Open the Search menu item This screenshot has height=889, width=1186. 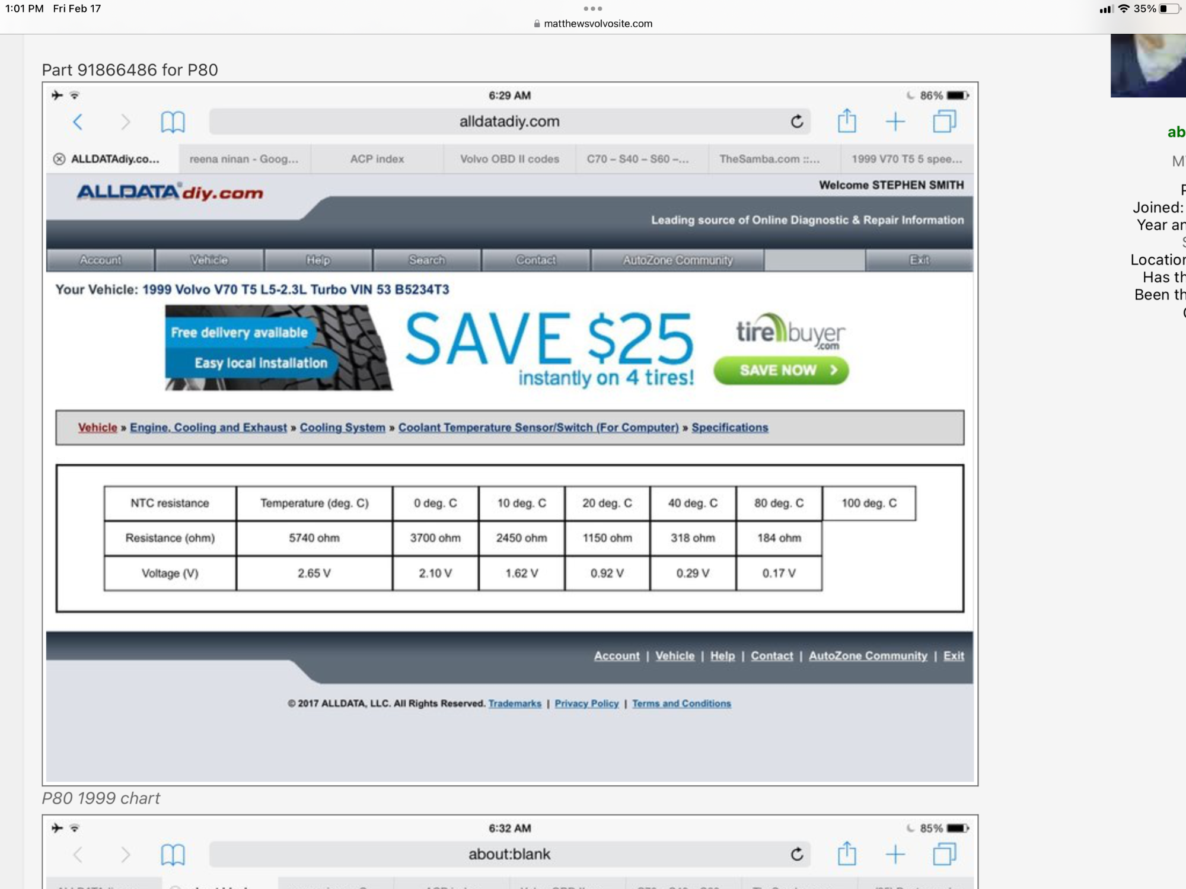click(x=426, y=260)
